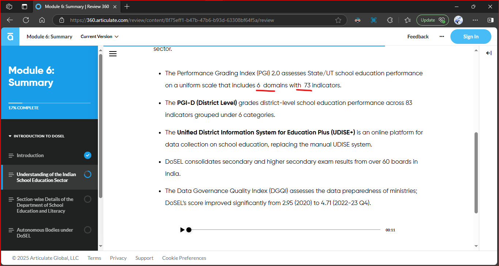Click the incognito-style extension icon
Image resolution: width=499 pixels, height=266 pixels.
click(x=358, y=20)
